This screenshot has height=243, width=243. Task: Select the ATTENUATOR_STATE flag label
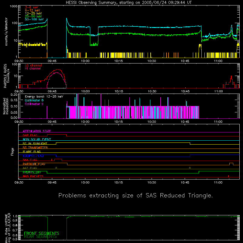(x=37, y=131)
